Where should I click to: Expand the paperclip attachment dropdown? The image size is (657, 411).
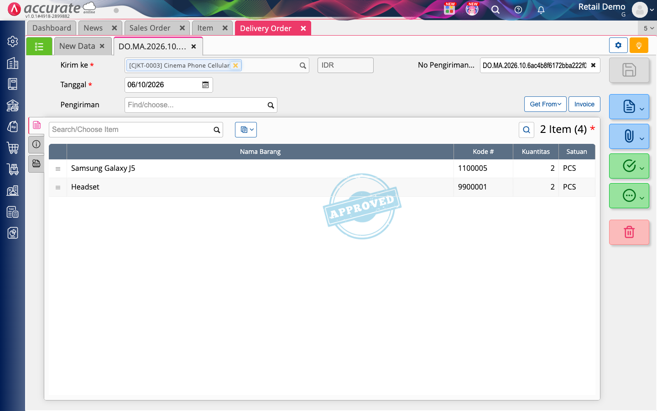pos(629,136)
